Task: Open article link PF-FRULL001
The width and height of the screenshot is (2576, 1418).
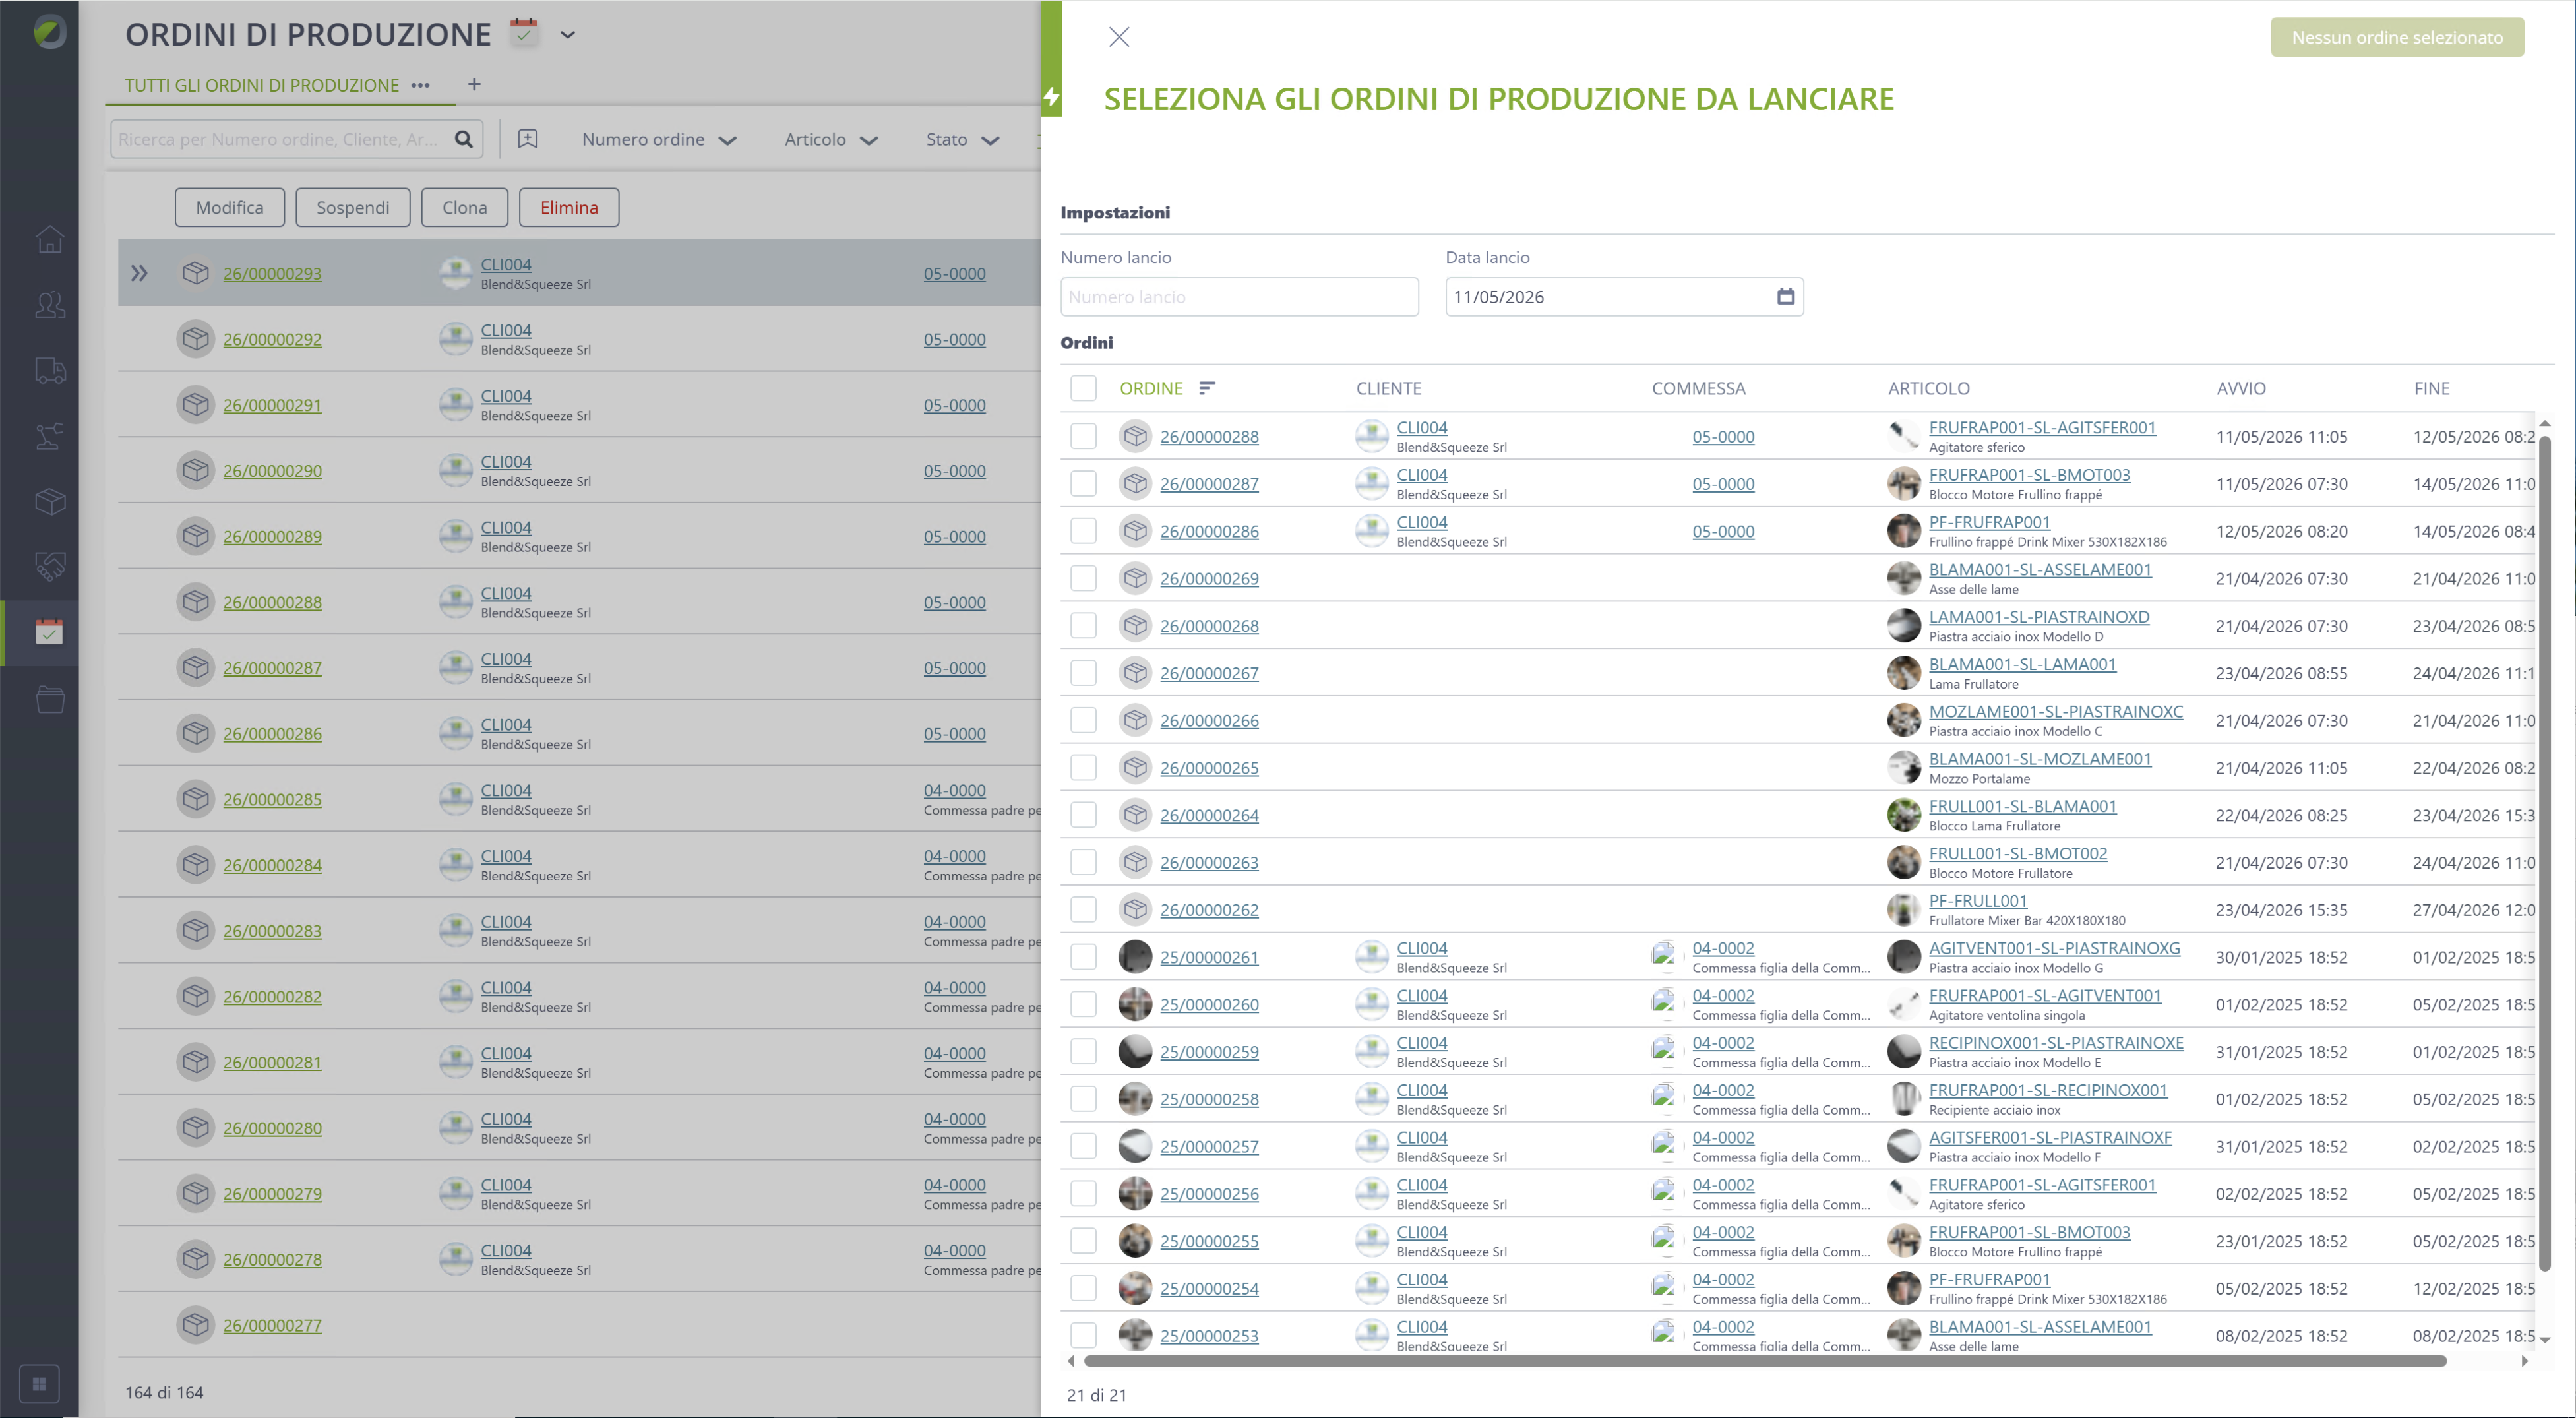Action: 1977,900
